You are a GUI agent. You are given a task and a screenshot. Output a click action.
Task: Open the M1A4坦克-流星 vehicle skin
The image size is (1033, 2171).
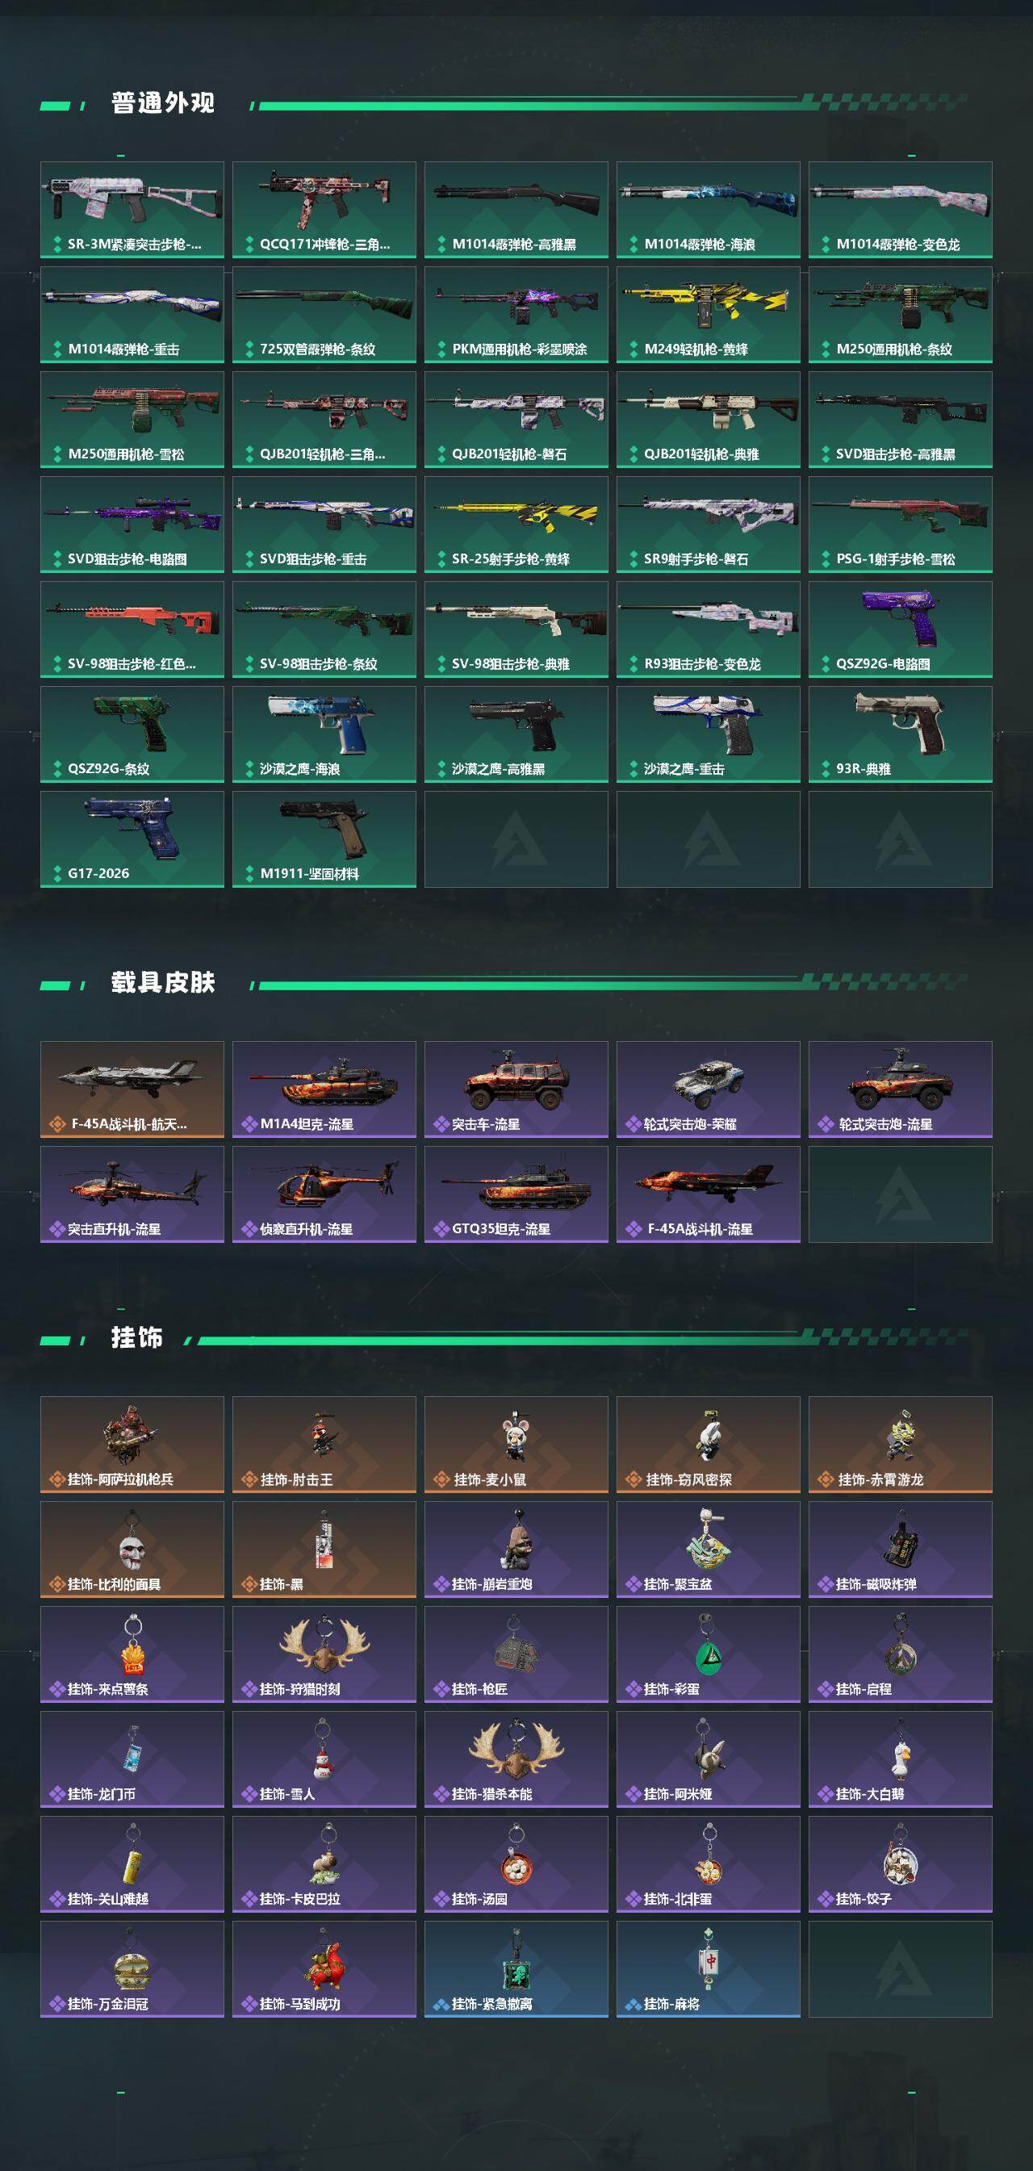point(324,1089)
